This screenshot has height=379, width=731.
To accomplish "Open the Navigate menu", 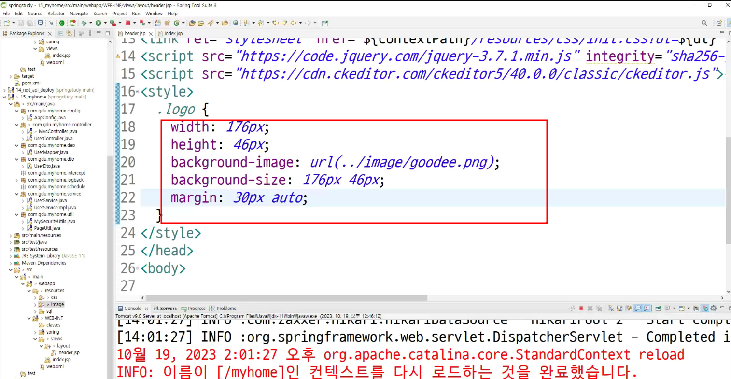I will click(x=79, y=14).
